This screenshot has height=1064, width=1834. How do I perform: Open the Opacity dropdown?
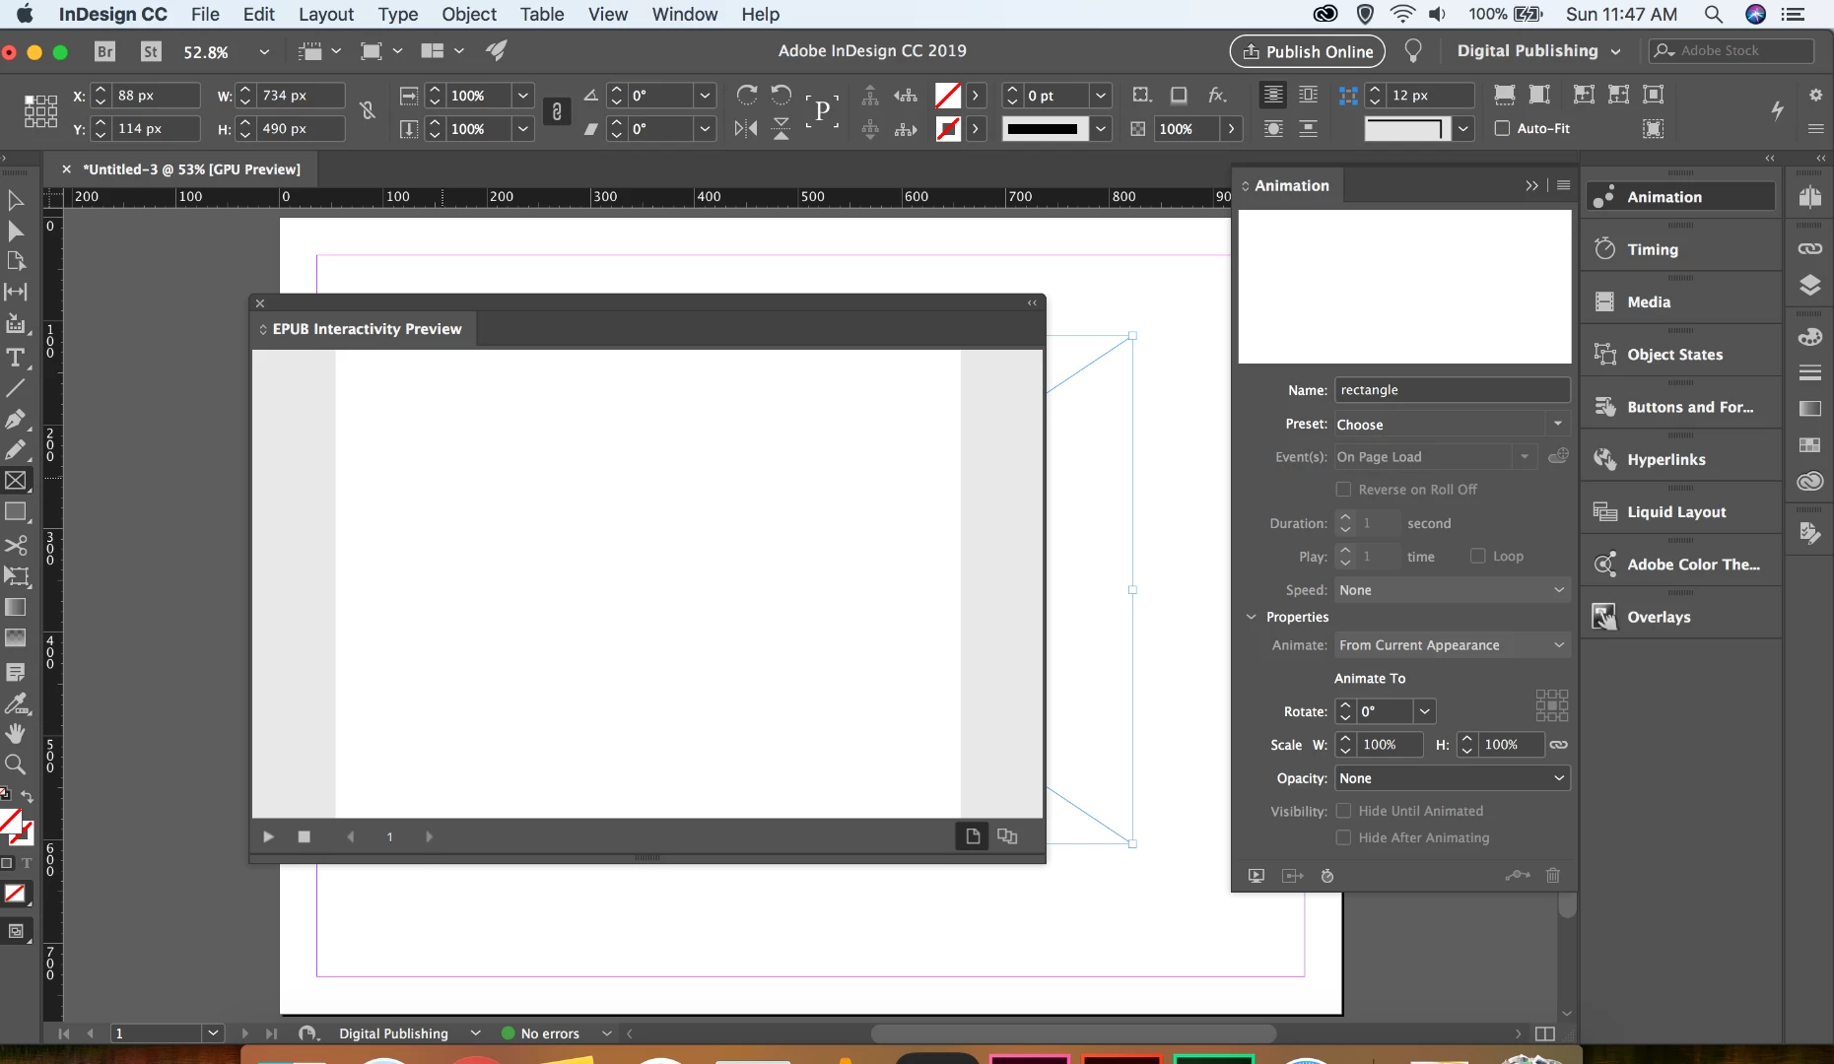(1453, 778)
